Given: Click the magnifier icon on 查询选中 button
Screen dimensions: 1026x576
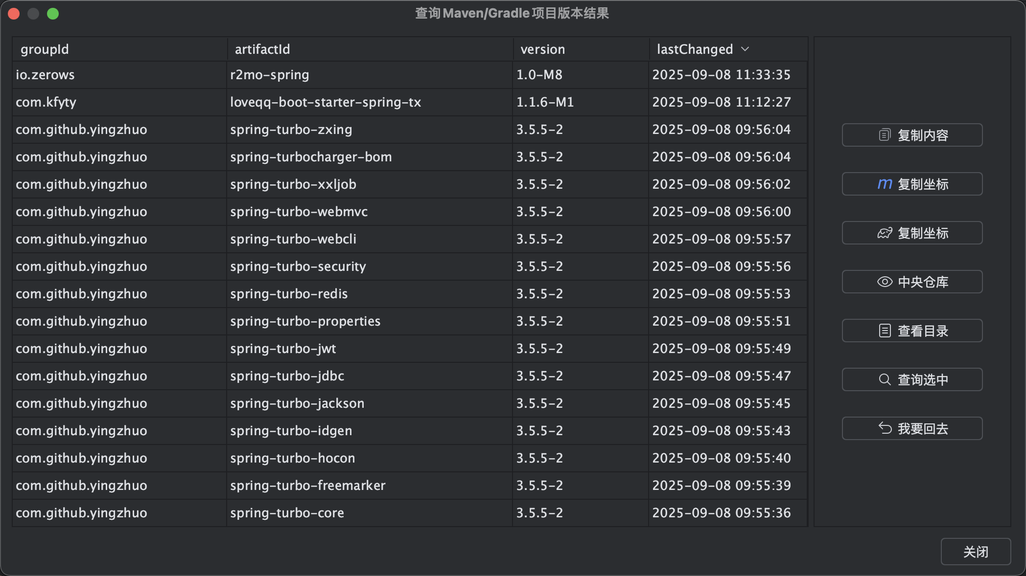Looking at the screenshot, I should click(884, 379).
